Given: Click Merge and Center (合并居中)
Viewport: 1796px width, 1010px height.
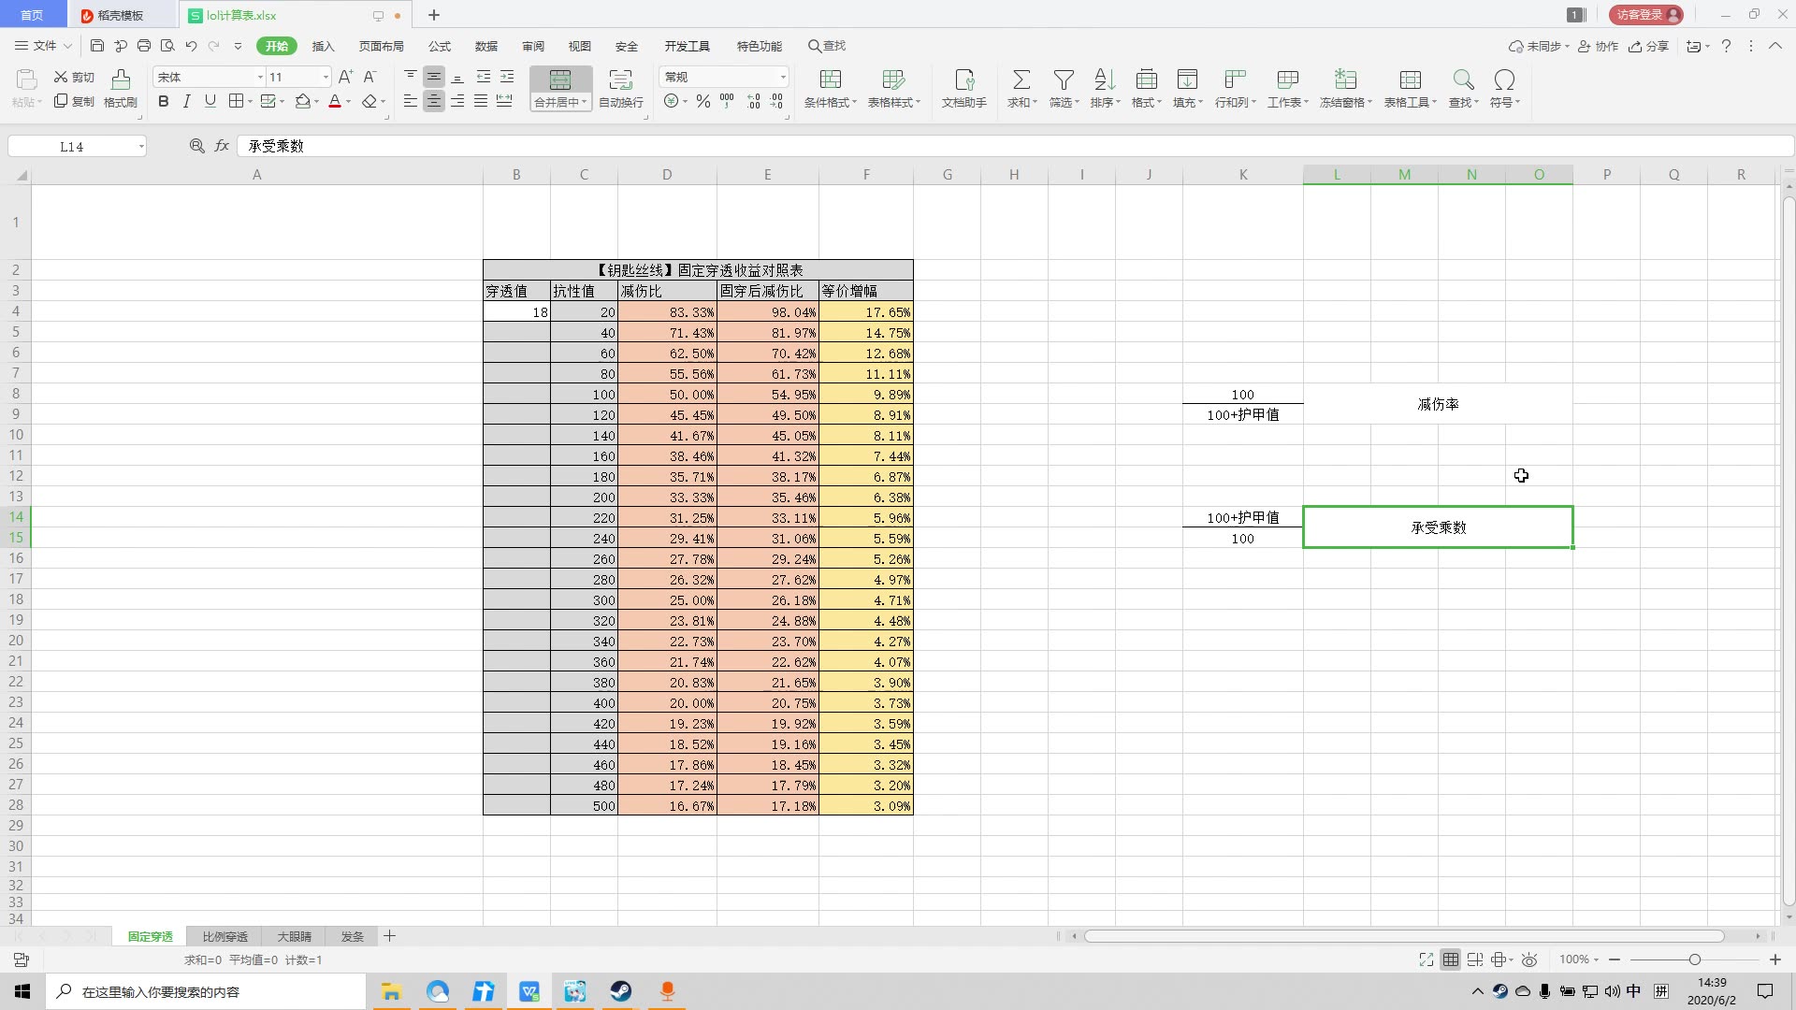Looking at the screenshot, I should (560, 89).
